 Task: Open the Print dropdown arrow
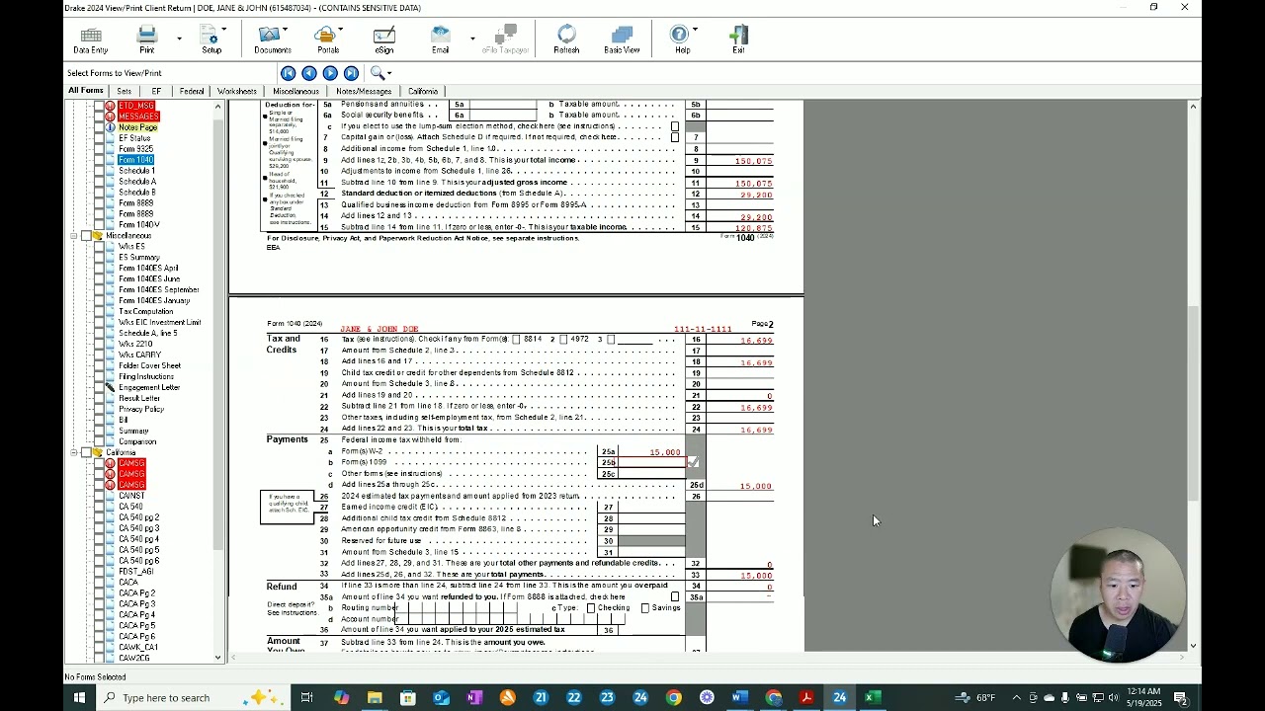(x=179, y=39)
